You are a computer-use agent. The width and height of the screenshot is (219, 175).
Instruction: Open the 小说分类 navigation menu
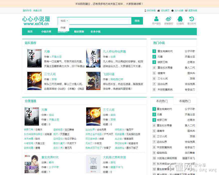[x=46, y=31]
